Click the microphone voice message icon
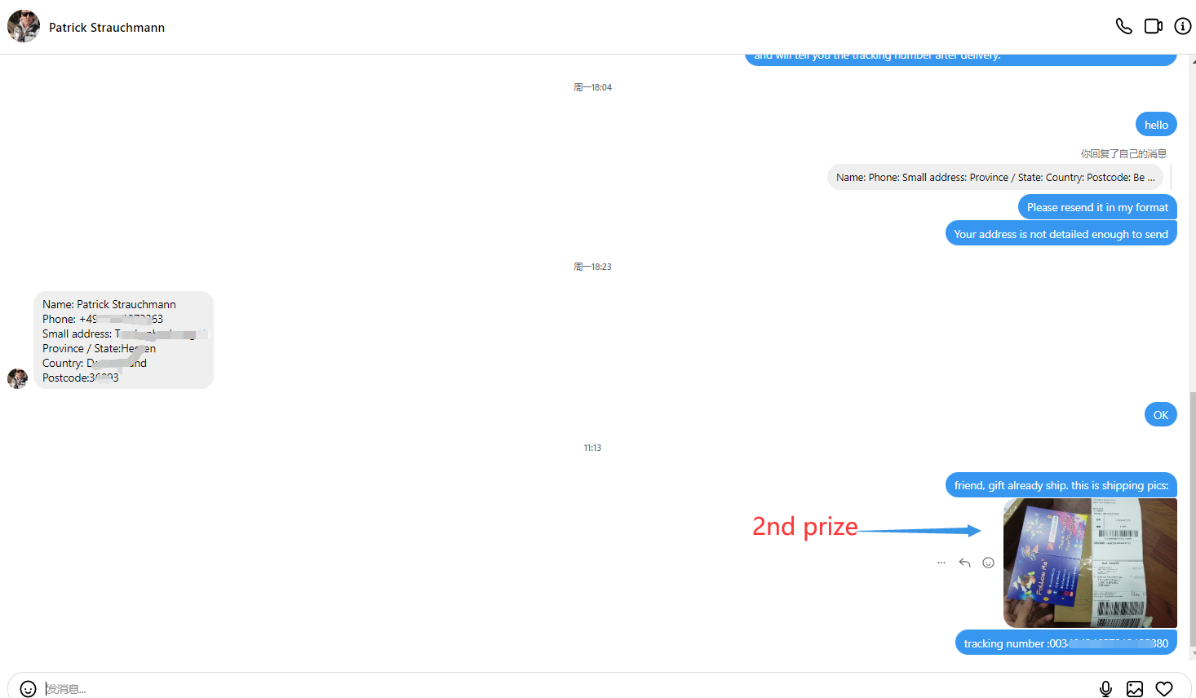 point(1105,689)
